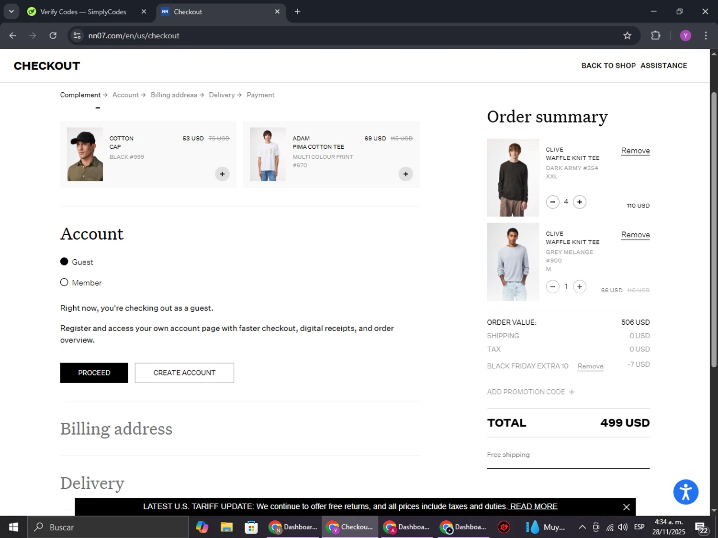Open Microsoft Store from the taskbar

251,527
